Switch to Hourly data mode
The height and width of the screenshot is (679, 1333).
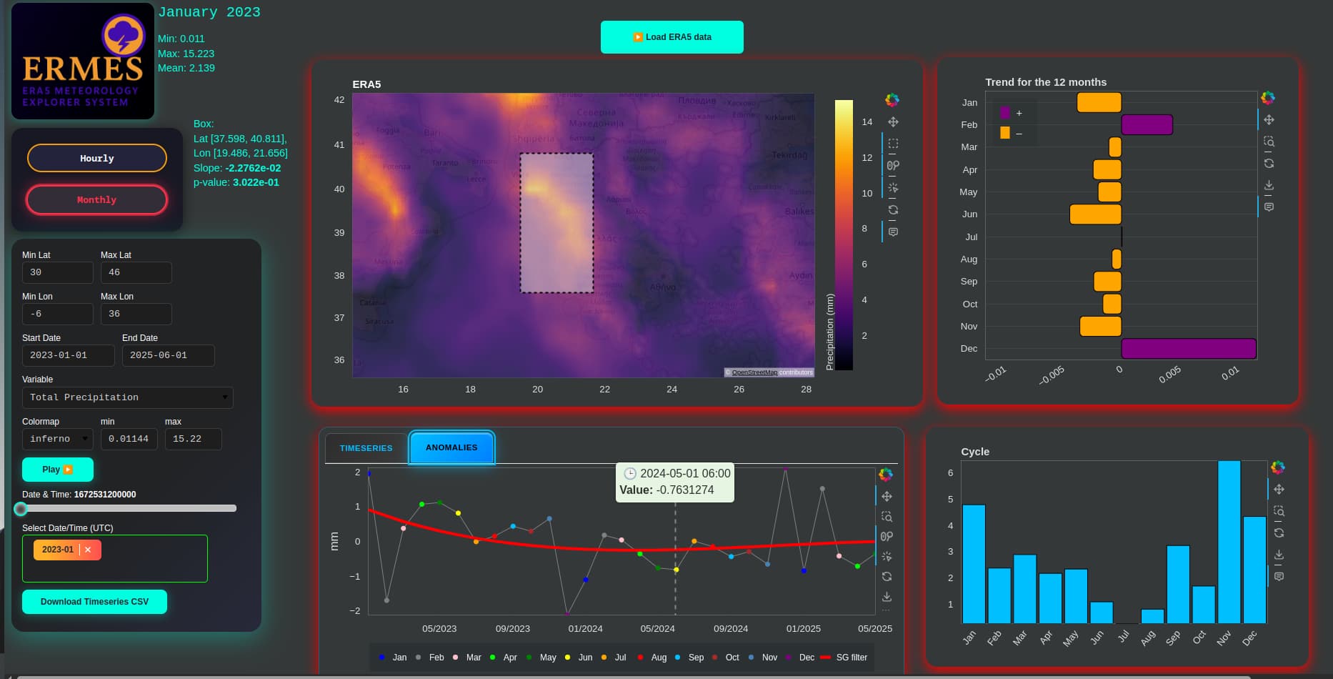coord(97,158)
